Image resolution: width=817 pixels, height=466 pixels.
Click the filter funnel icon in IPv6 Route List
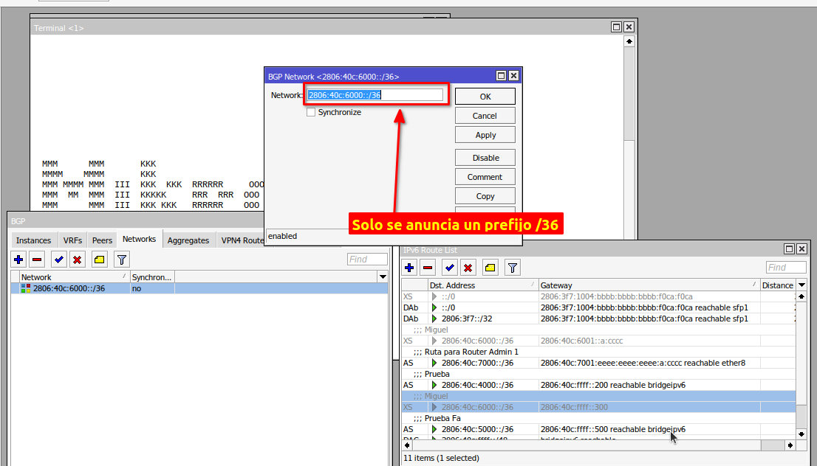(x=513, y=268)
